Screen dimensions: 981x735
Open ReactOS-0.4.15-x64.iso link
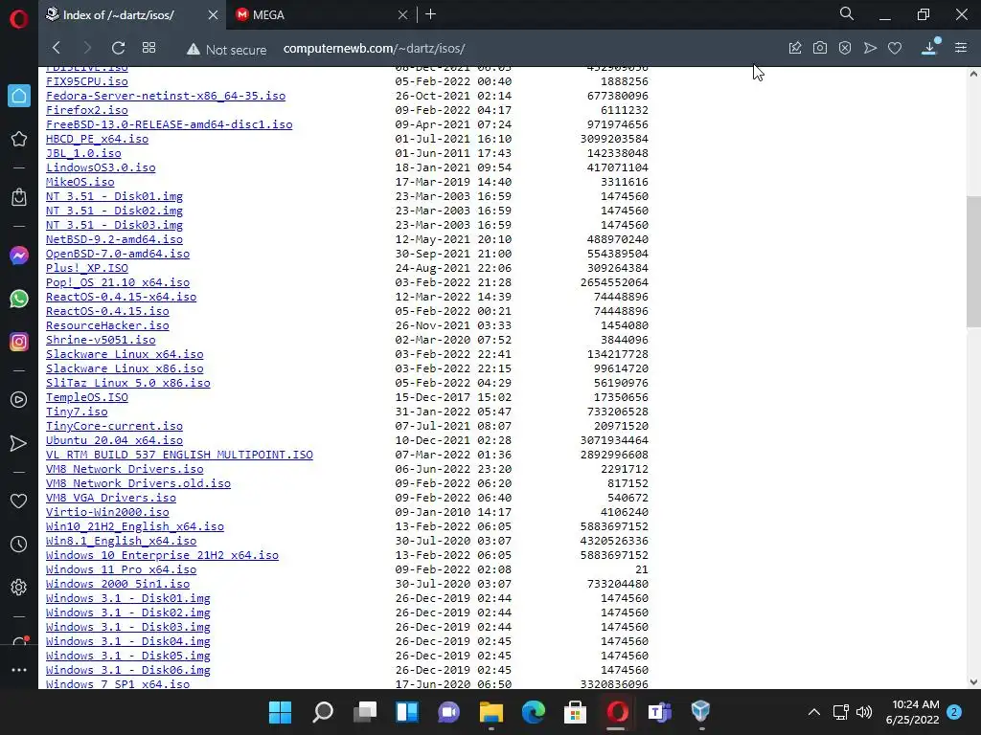121,297
